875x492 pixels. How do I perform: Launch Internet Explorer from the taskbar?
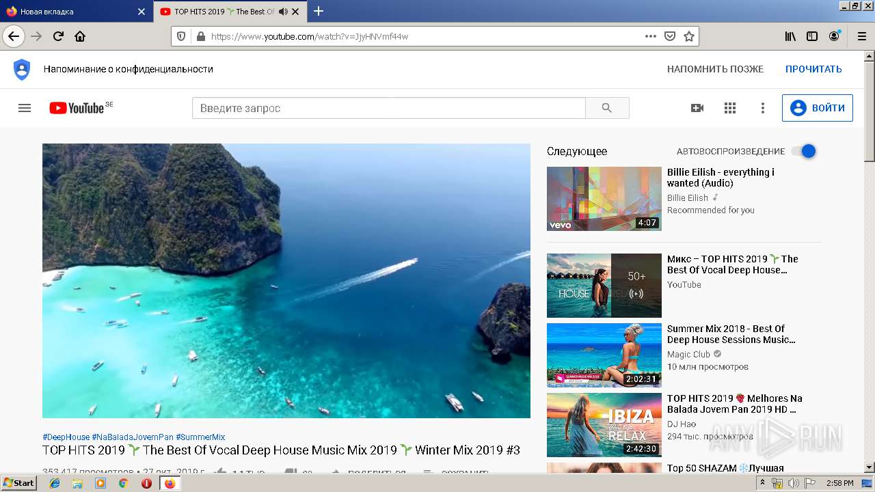(x=55, y=483)
